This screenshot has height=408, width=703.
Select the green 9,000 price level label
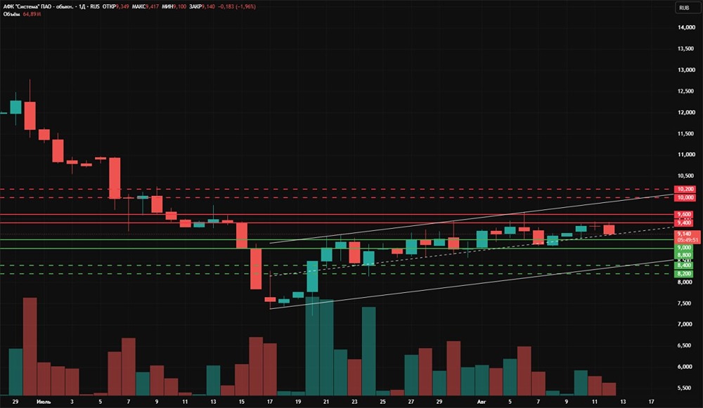coord(684,248)
